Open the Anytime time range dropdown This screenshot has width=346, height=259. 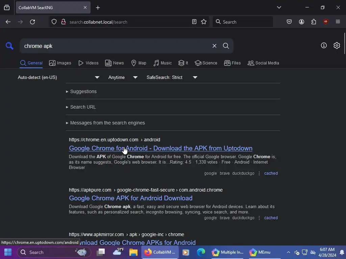(x=123, y=77)
